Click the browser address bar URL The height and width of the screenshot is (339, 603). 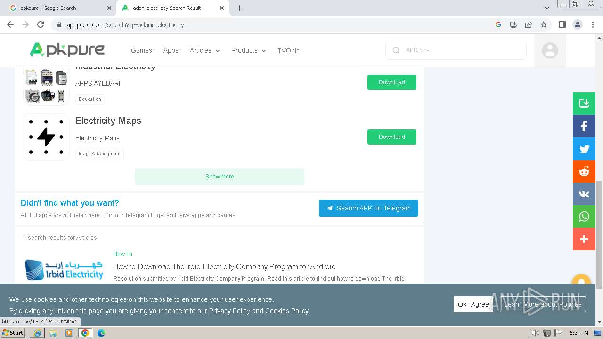tap(125, 24)
